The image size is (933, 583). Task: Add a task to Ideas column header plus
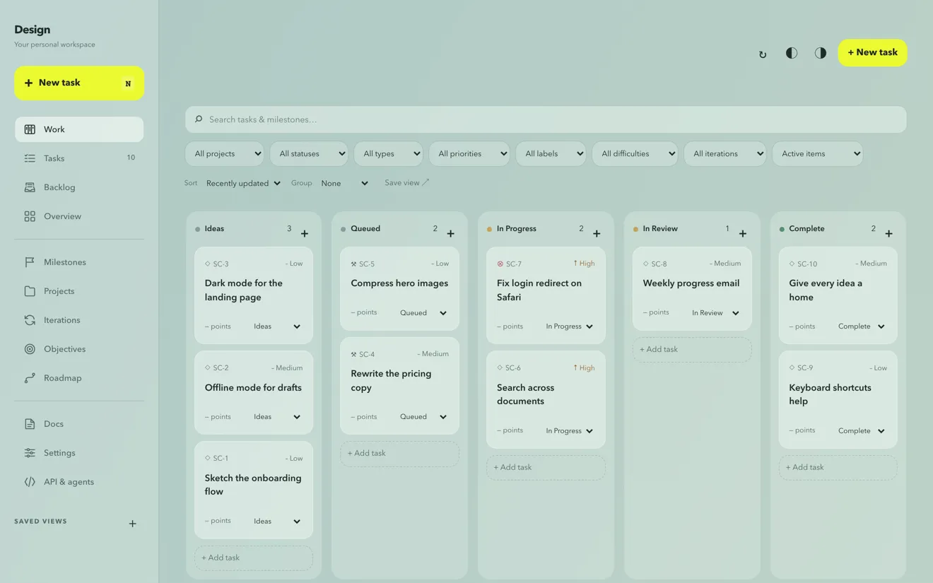point(305,233)
